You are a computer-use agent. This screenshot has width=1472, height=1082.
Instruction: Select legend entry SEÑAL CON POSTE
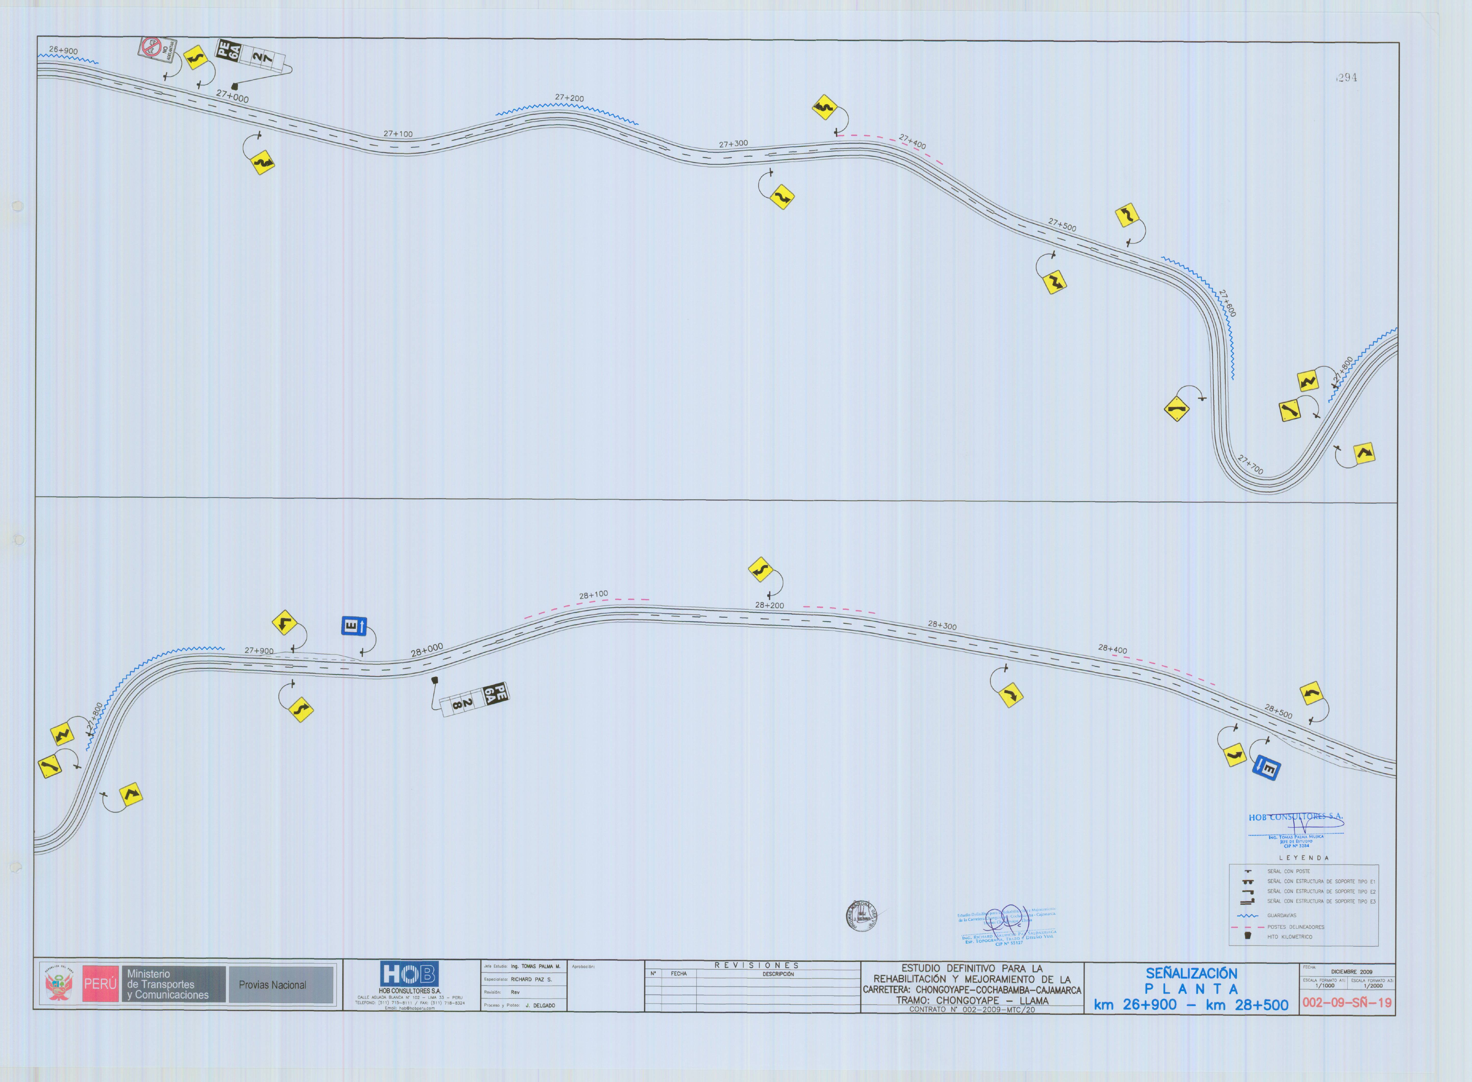1289,872
